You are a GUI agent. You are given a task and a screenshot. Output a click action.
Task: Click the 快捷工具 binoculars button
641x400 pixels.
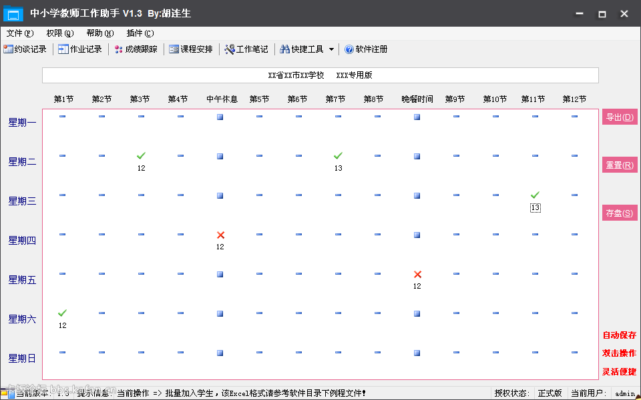302,49
